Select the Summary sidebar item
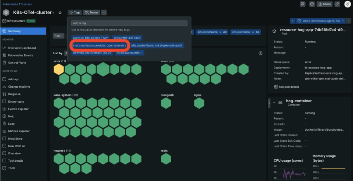354x181 pixels. [x=23, y=31]
